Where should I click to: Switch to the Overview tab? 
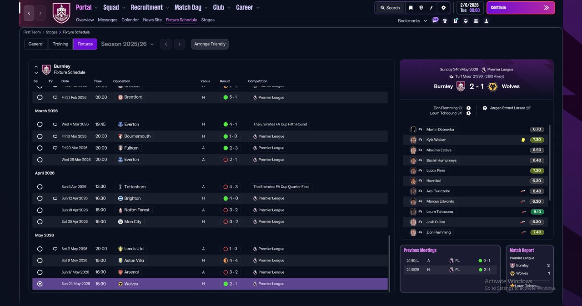pos(85,20)
